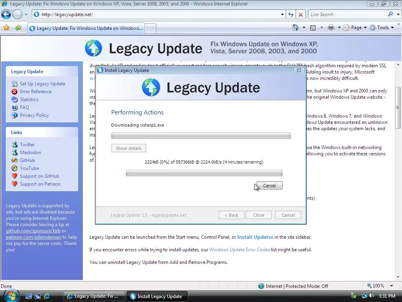Image resolution: width=402 pixels, height=302 pixels.
Task: Click the overall installer progress bar
Action: [201, 136]
